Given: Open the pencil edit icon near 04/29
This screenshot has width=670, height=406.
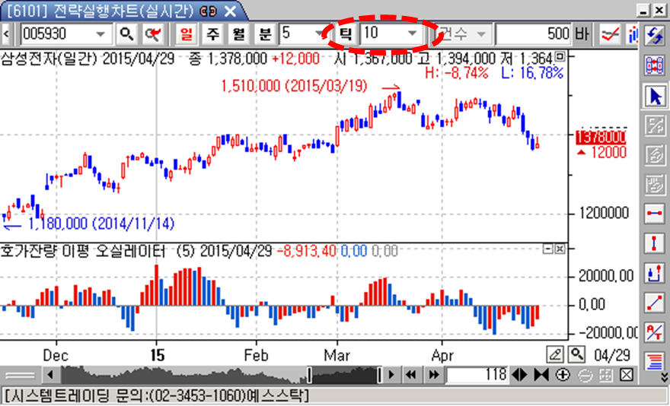Looking at the screenshot, I should click(556, 354).
